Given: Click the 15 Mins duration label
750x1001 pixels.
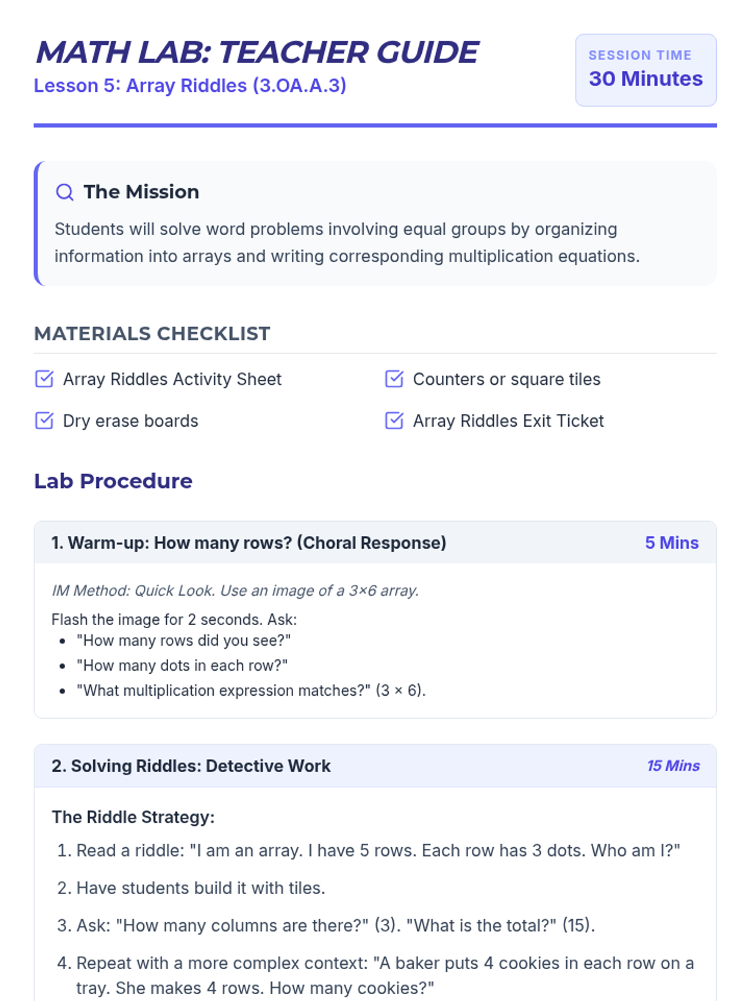Looking at the screenshot, I should click(x=673, y=766).
